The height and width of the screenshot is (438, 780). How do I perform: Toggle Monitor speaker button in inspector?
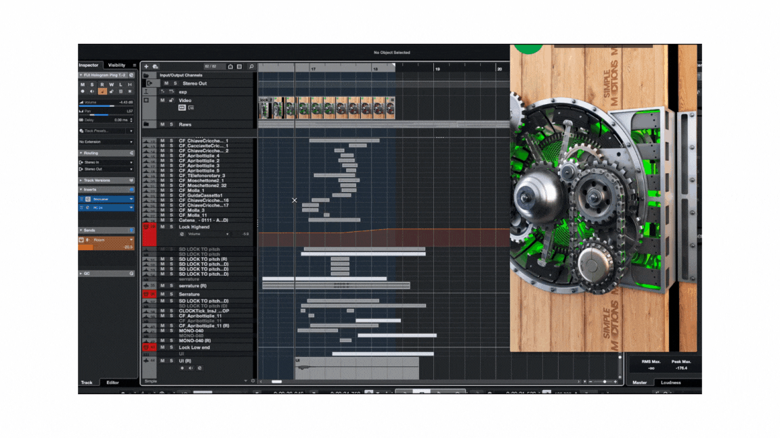point(92,91)
